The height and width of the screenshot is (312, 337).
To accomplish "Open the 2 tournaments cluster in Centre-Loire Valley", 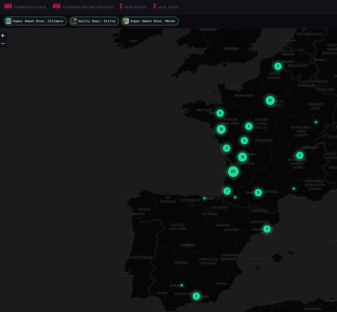I will (249, 126).
